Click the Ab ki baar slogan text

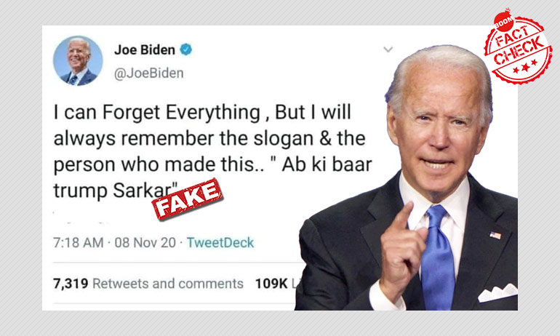coord(327,165)
